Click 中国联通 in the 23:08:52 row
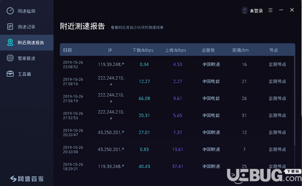The image size is (302, 186). [x=211, y=65]
